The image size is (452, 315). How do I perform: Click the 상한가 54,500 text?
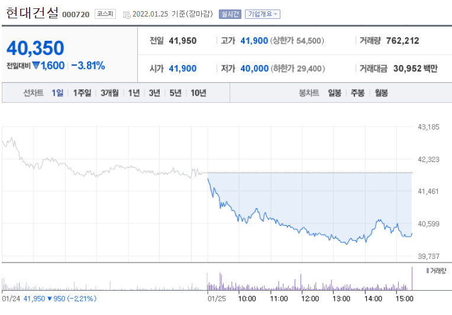[297, 41]
